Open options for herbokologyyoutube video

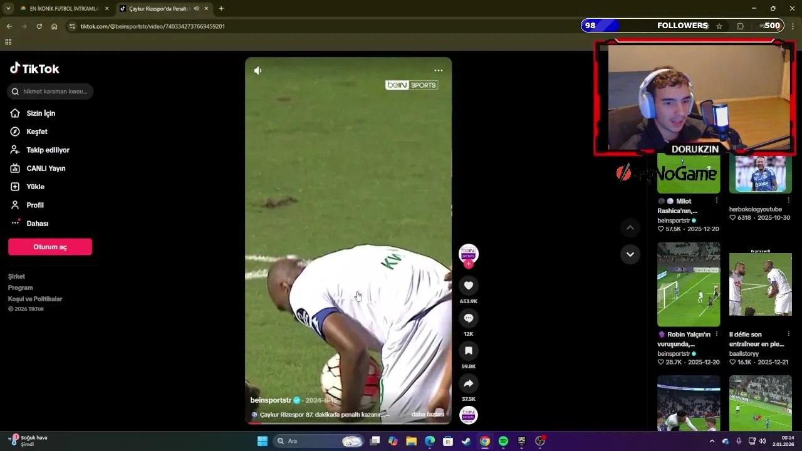point(788,200)
